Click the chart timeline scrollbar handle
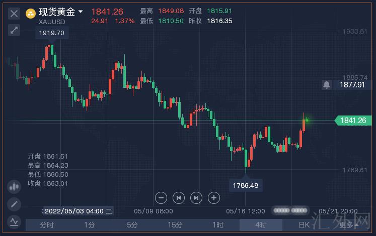 coord(289,210)
